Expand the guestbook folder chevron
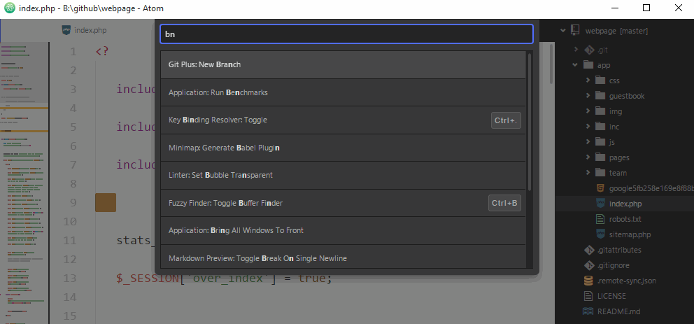 (x=588, y=96)
